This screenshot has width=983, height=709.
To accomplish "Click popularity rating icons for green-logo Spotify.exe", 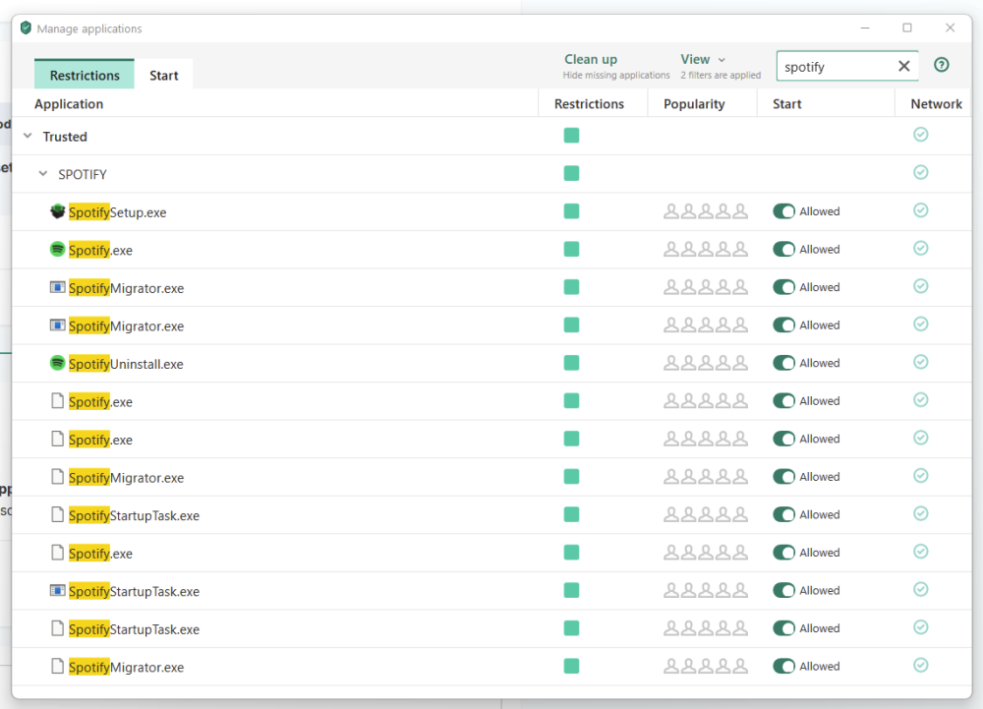I will click(x=705, y=250).
